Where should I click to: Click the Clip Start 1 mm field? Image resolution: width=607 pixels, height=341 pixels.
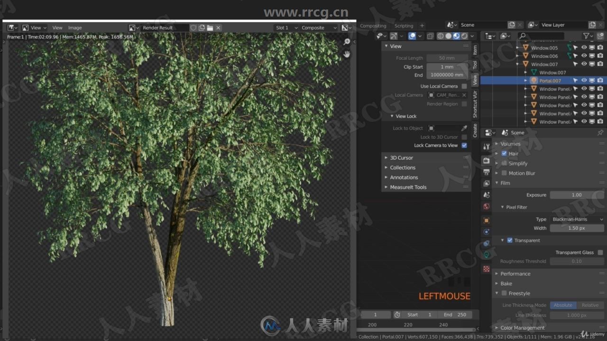pos(447,67)
